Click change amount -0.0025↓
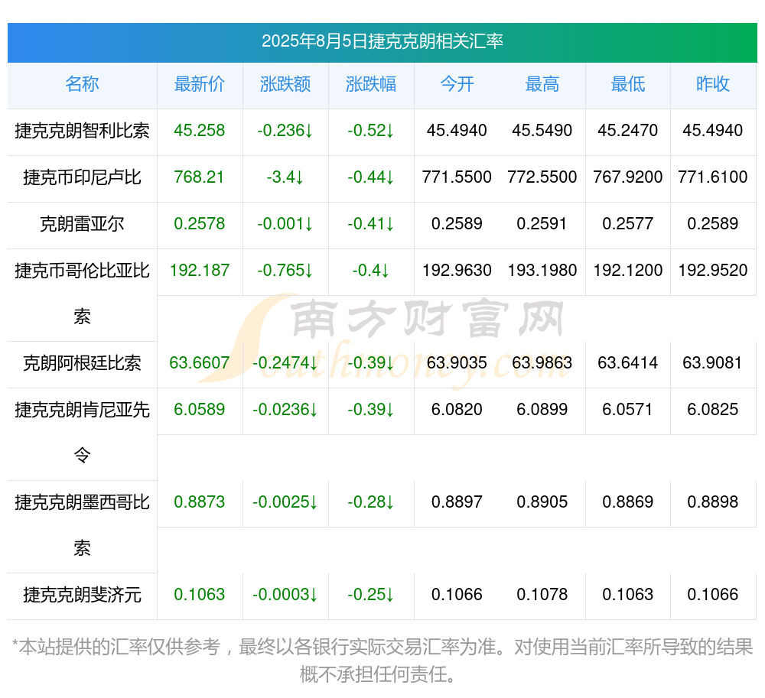This screenshot has width=765, height=698. pyautogui.click(x=285, y=502)
